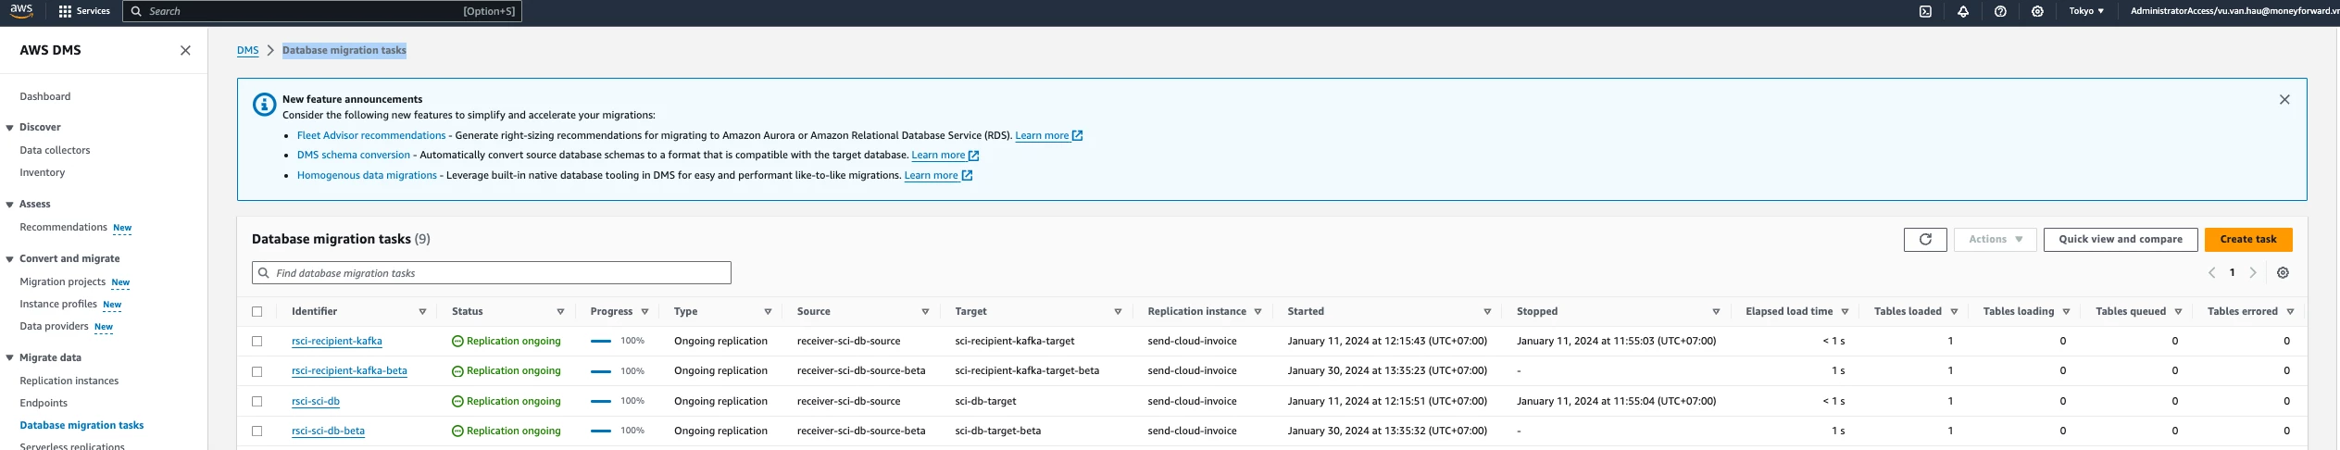
Task: Click the top search bar
Action: point(322,11)
